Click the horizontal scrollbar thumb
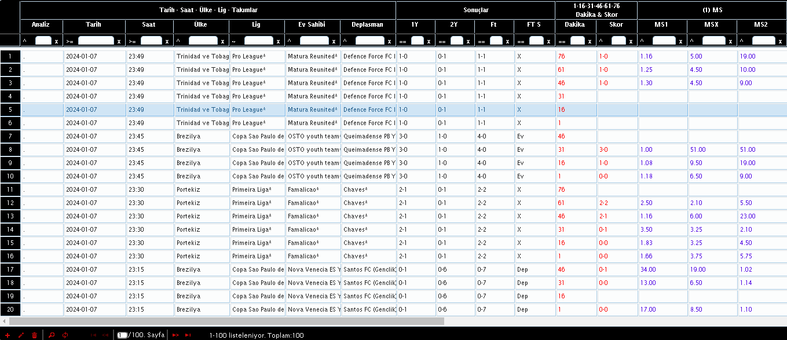The width and height of the screenshot is (787, 340). pyautogui.click(x=226, y=321)
